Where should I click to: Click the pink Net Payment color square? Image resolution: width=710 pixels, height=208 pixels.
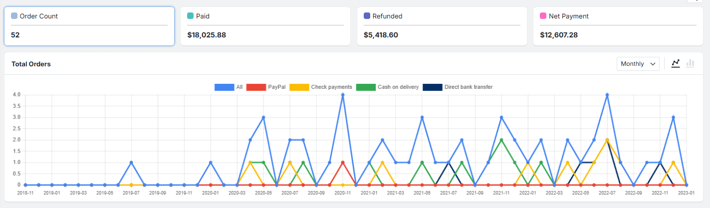point(543,16)
